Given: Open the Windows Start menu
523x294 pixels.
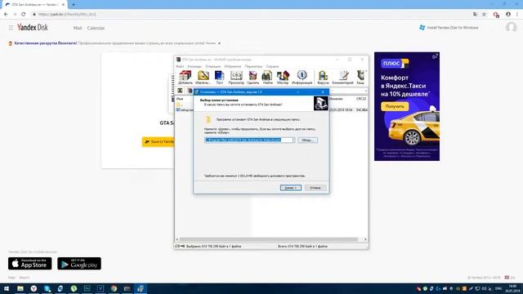Looking at the screenshot, I should point(7,288).
